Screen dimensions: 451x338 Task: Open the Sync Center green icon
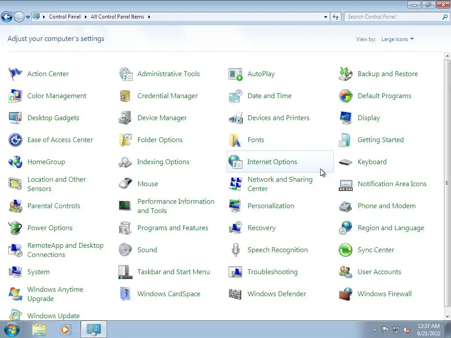[345, 250]
